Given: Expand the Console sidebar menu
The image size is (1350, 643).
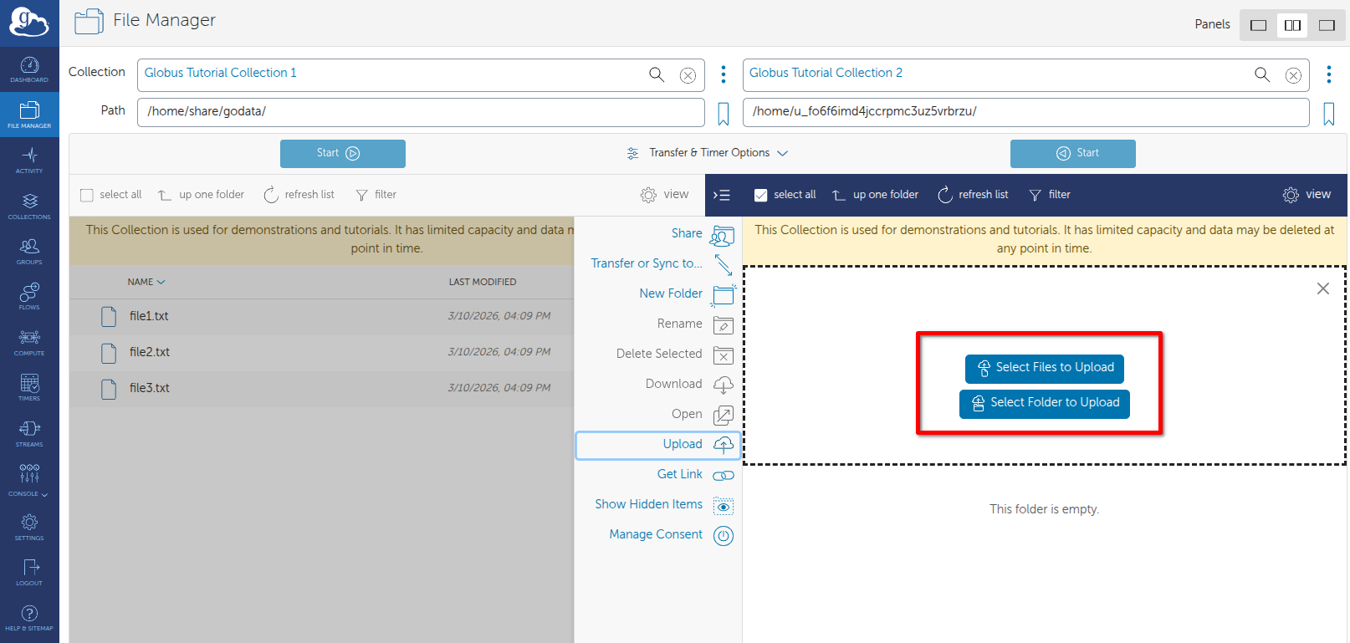Looking at the screenshot, I should click(29, 479).
